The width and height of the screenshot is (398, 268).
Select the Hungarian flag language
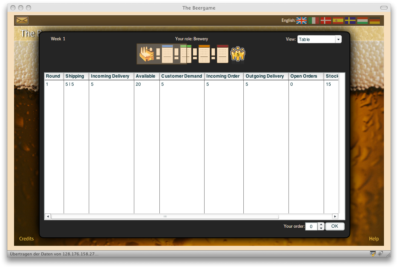[x=362, y=21]
